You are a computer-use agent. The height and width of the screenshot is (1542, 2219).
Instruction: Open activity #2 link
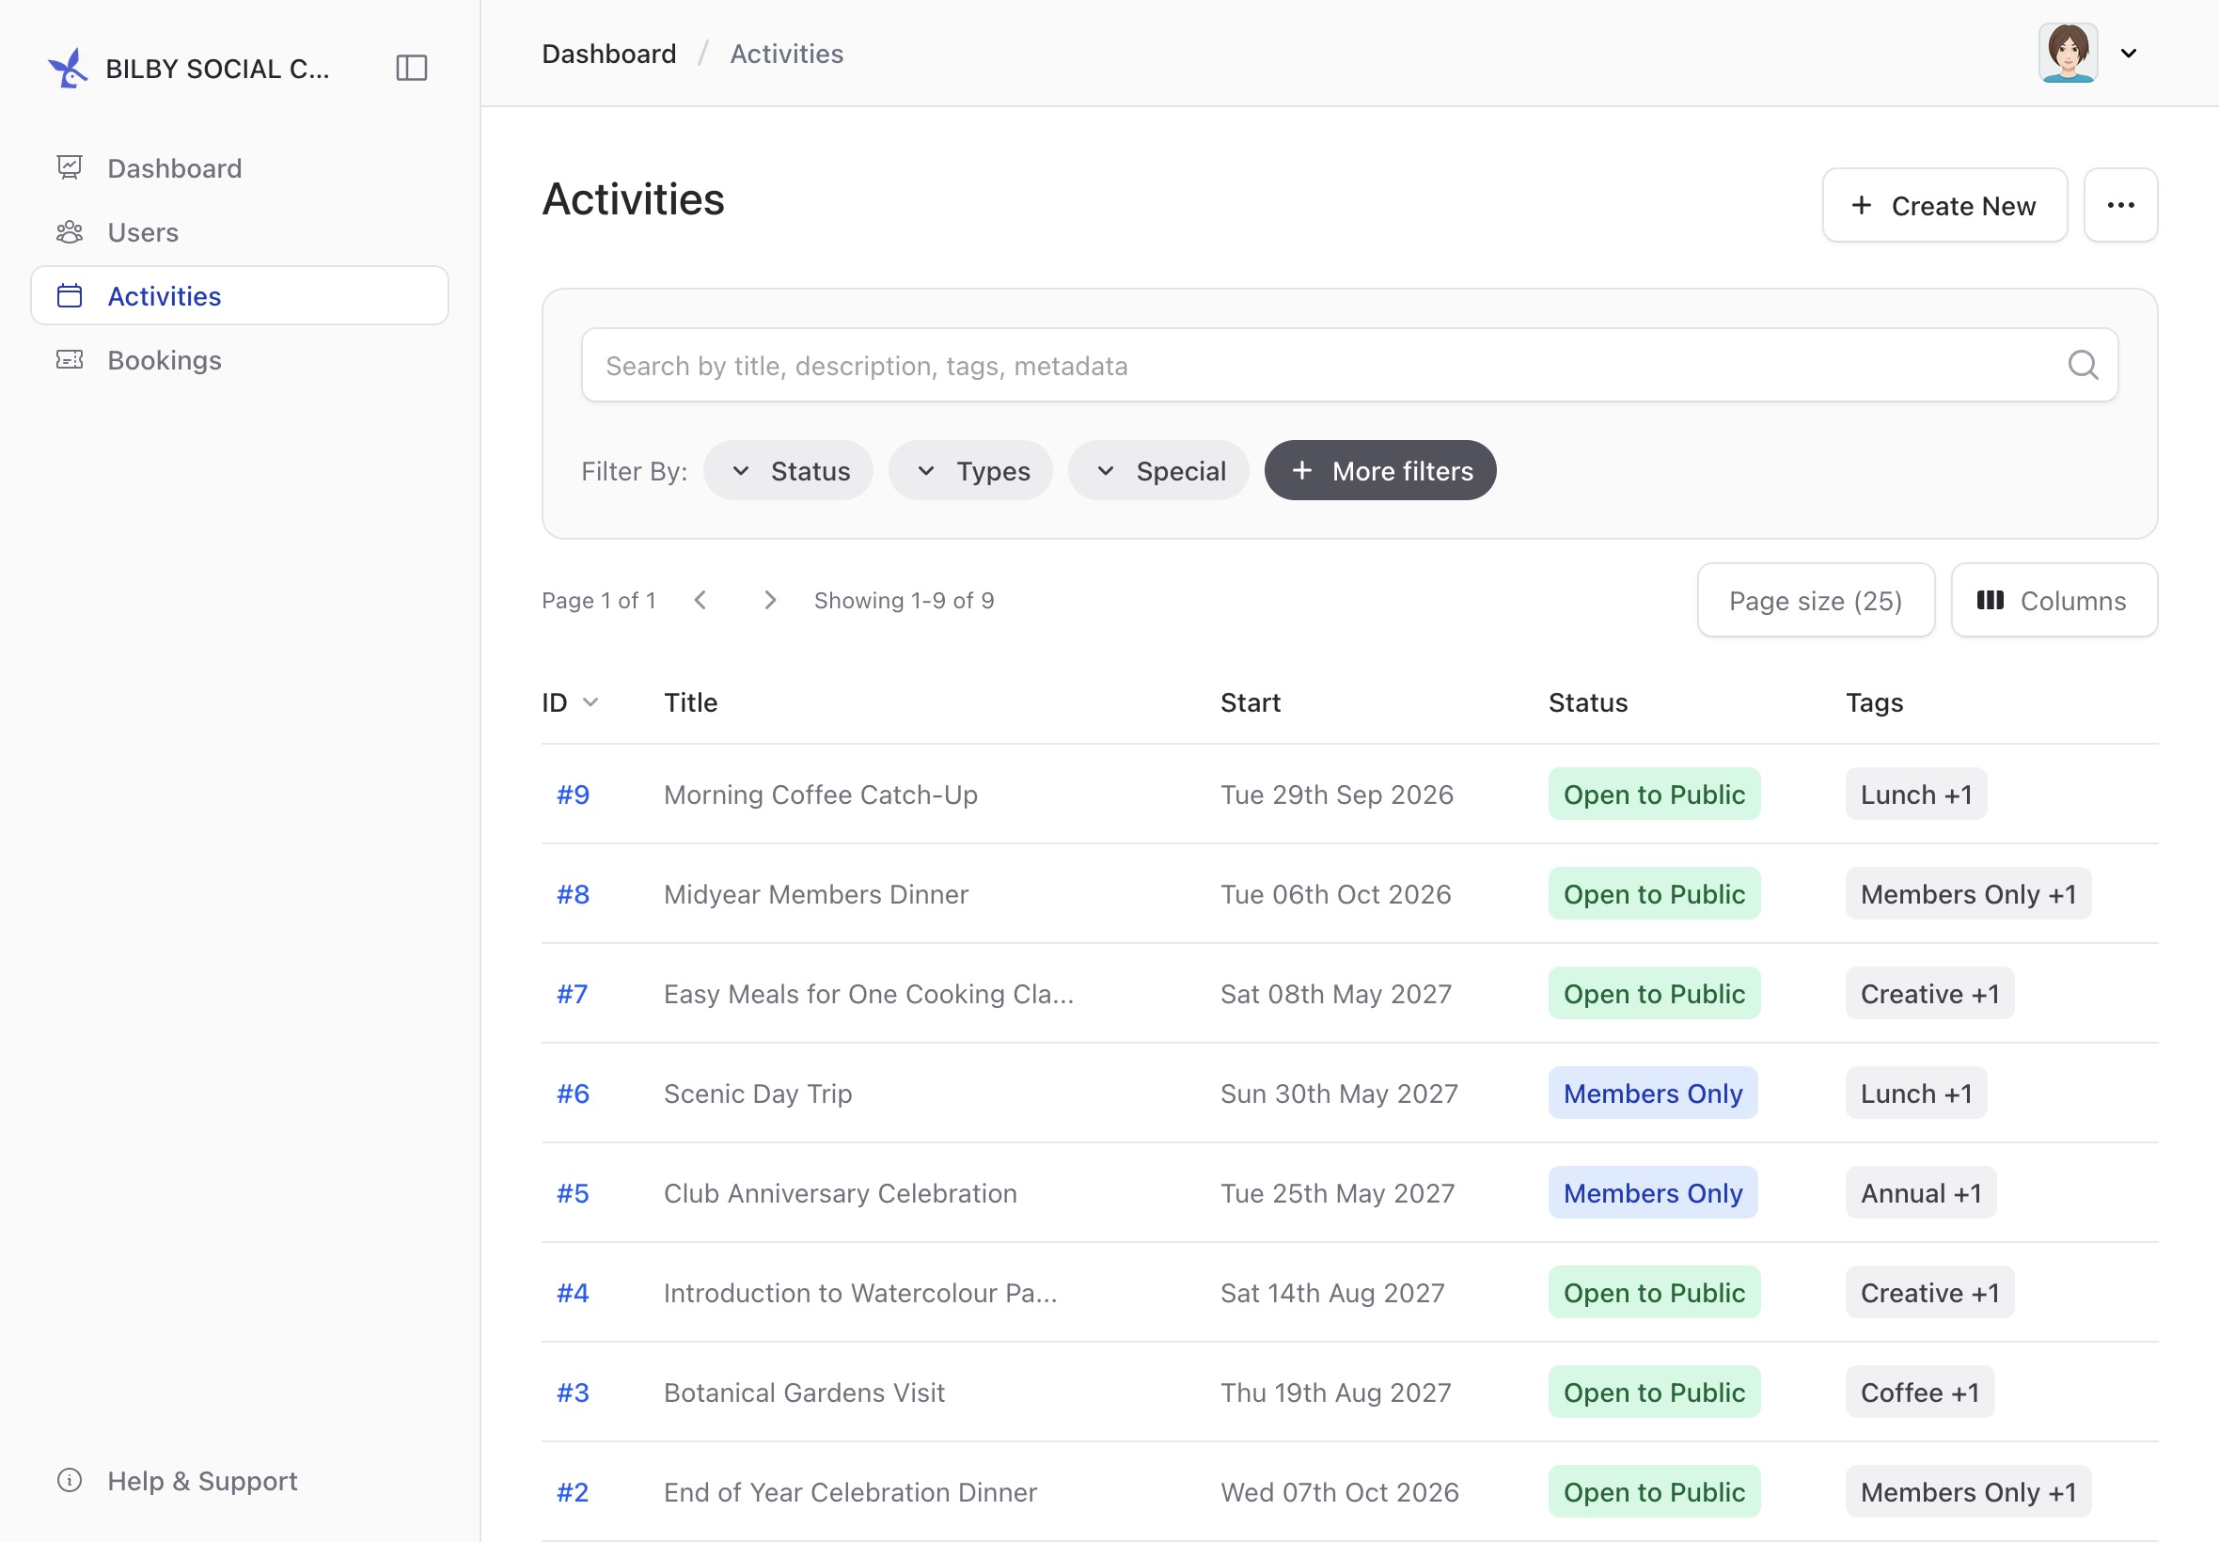click(573, 1491)
